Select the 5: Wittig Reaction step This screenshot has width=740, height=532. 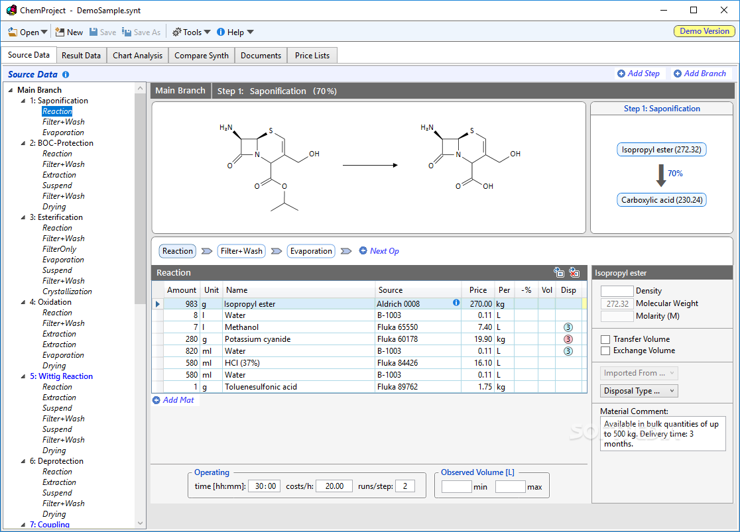pyautogui.click(x=62, y=376)
